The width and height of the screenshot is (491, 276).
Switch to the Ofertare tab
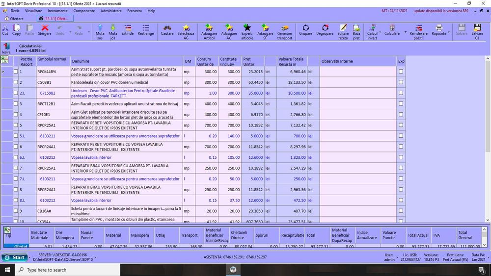point(14,19)
